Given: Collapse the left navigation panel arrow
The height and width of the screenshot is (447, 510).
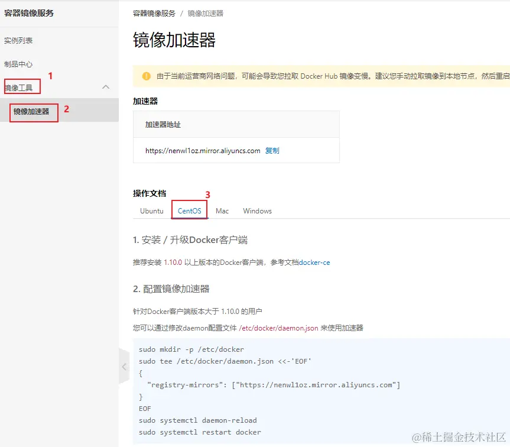Looking at the screenshot, I should point(124,367).
